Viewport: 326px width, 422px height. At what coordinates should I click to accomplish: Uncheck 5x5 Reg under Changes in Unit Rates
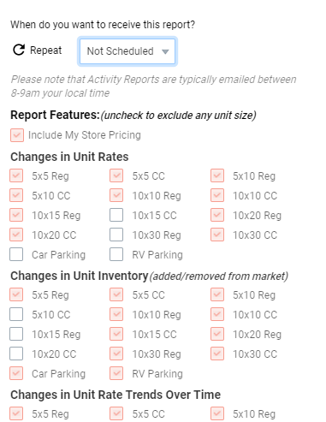pos(16,175)
